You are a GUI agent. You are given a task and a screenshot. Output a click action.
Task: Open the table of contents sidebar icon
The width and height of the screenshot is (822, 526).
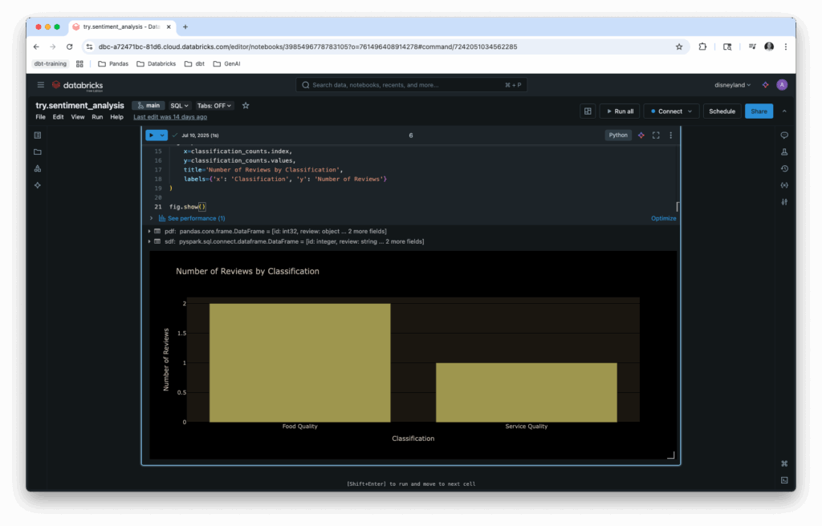point(38,135)
